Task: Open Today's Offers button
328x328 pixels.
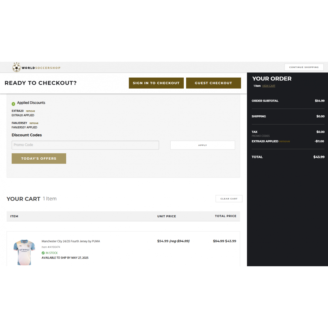Action: (39, 159)
